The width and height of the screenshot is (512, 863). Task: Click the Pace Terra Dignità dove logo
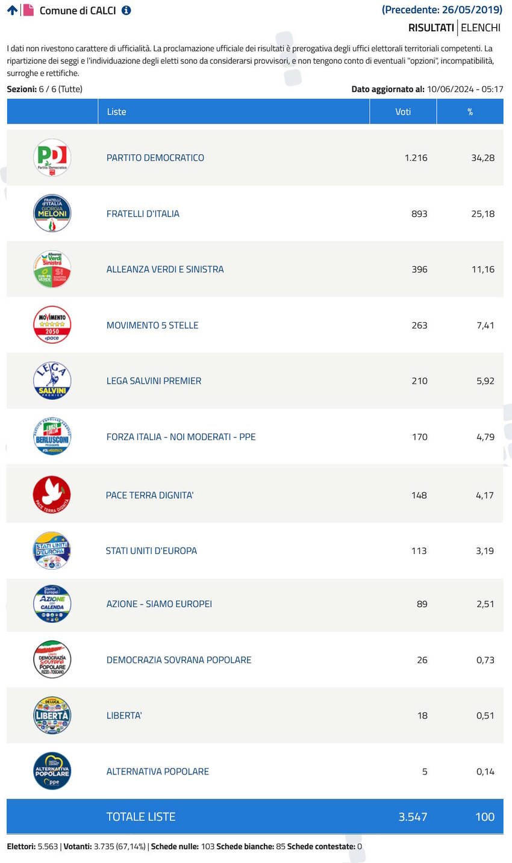point(52,495)
